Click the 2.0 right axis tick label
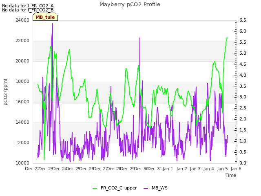 pyautogui.click(x=243, y=119)
